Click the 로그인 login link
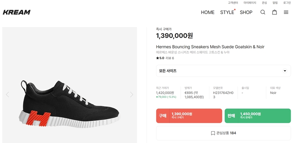 pos(287,3)
